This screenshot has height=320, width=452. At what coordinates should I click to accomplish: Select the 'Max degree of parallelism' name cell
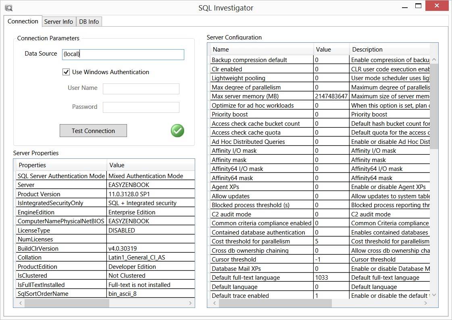[262, 87]
